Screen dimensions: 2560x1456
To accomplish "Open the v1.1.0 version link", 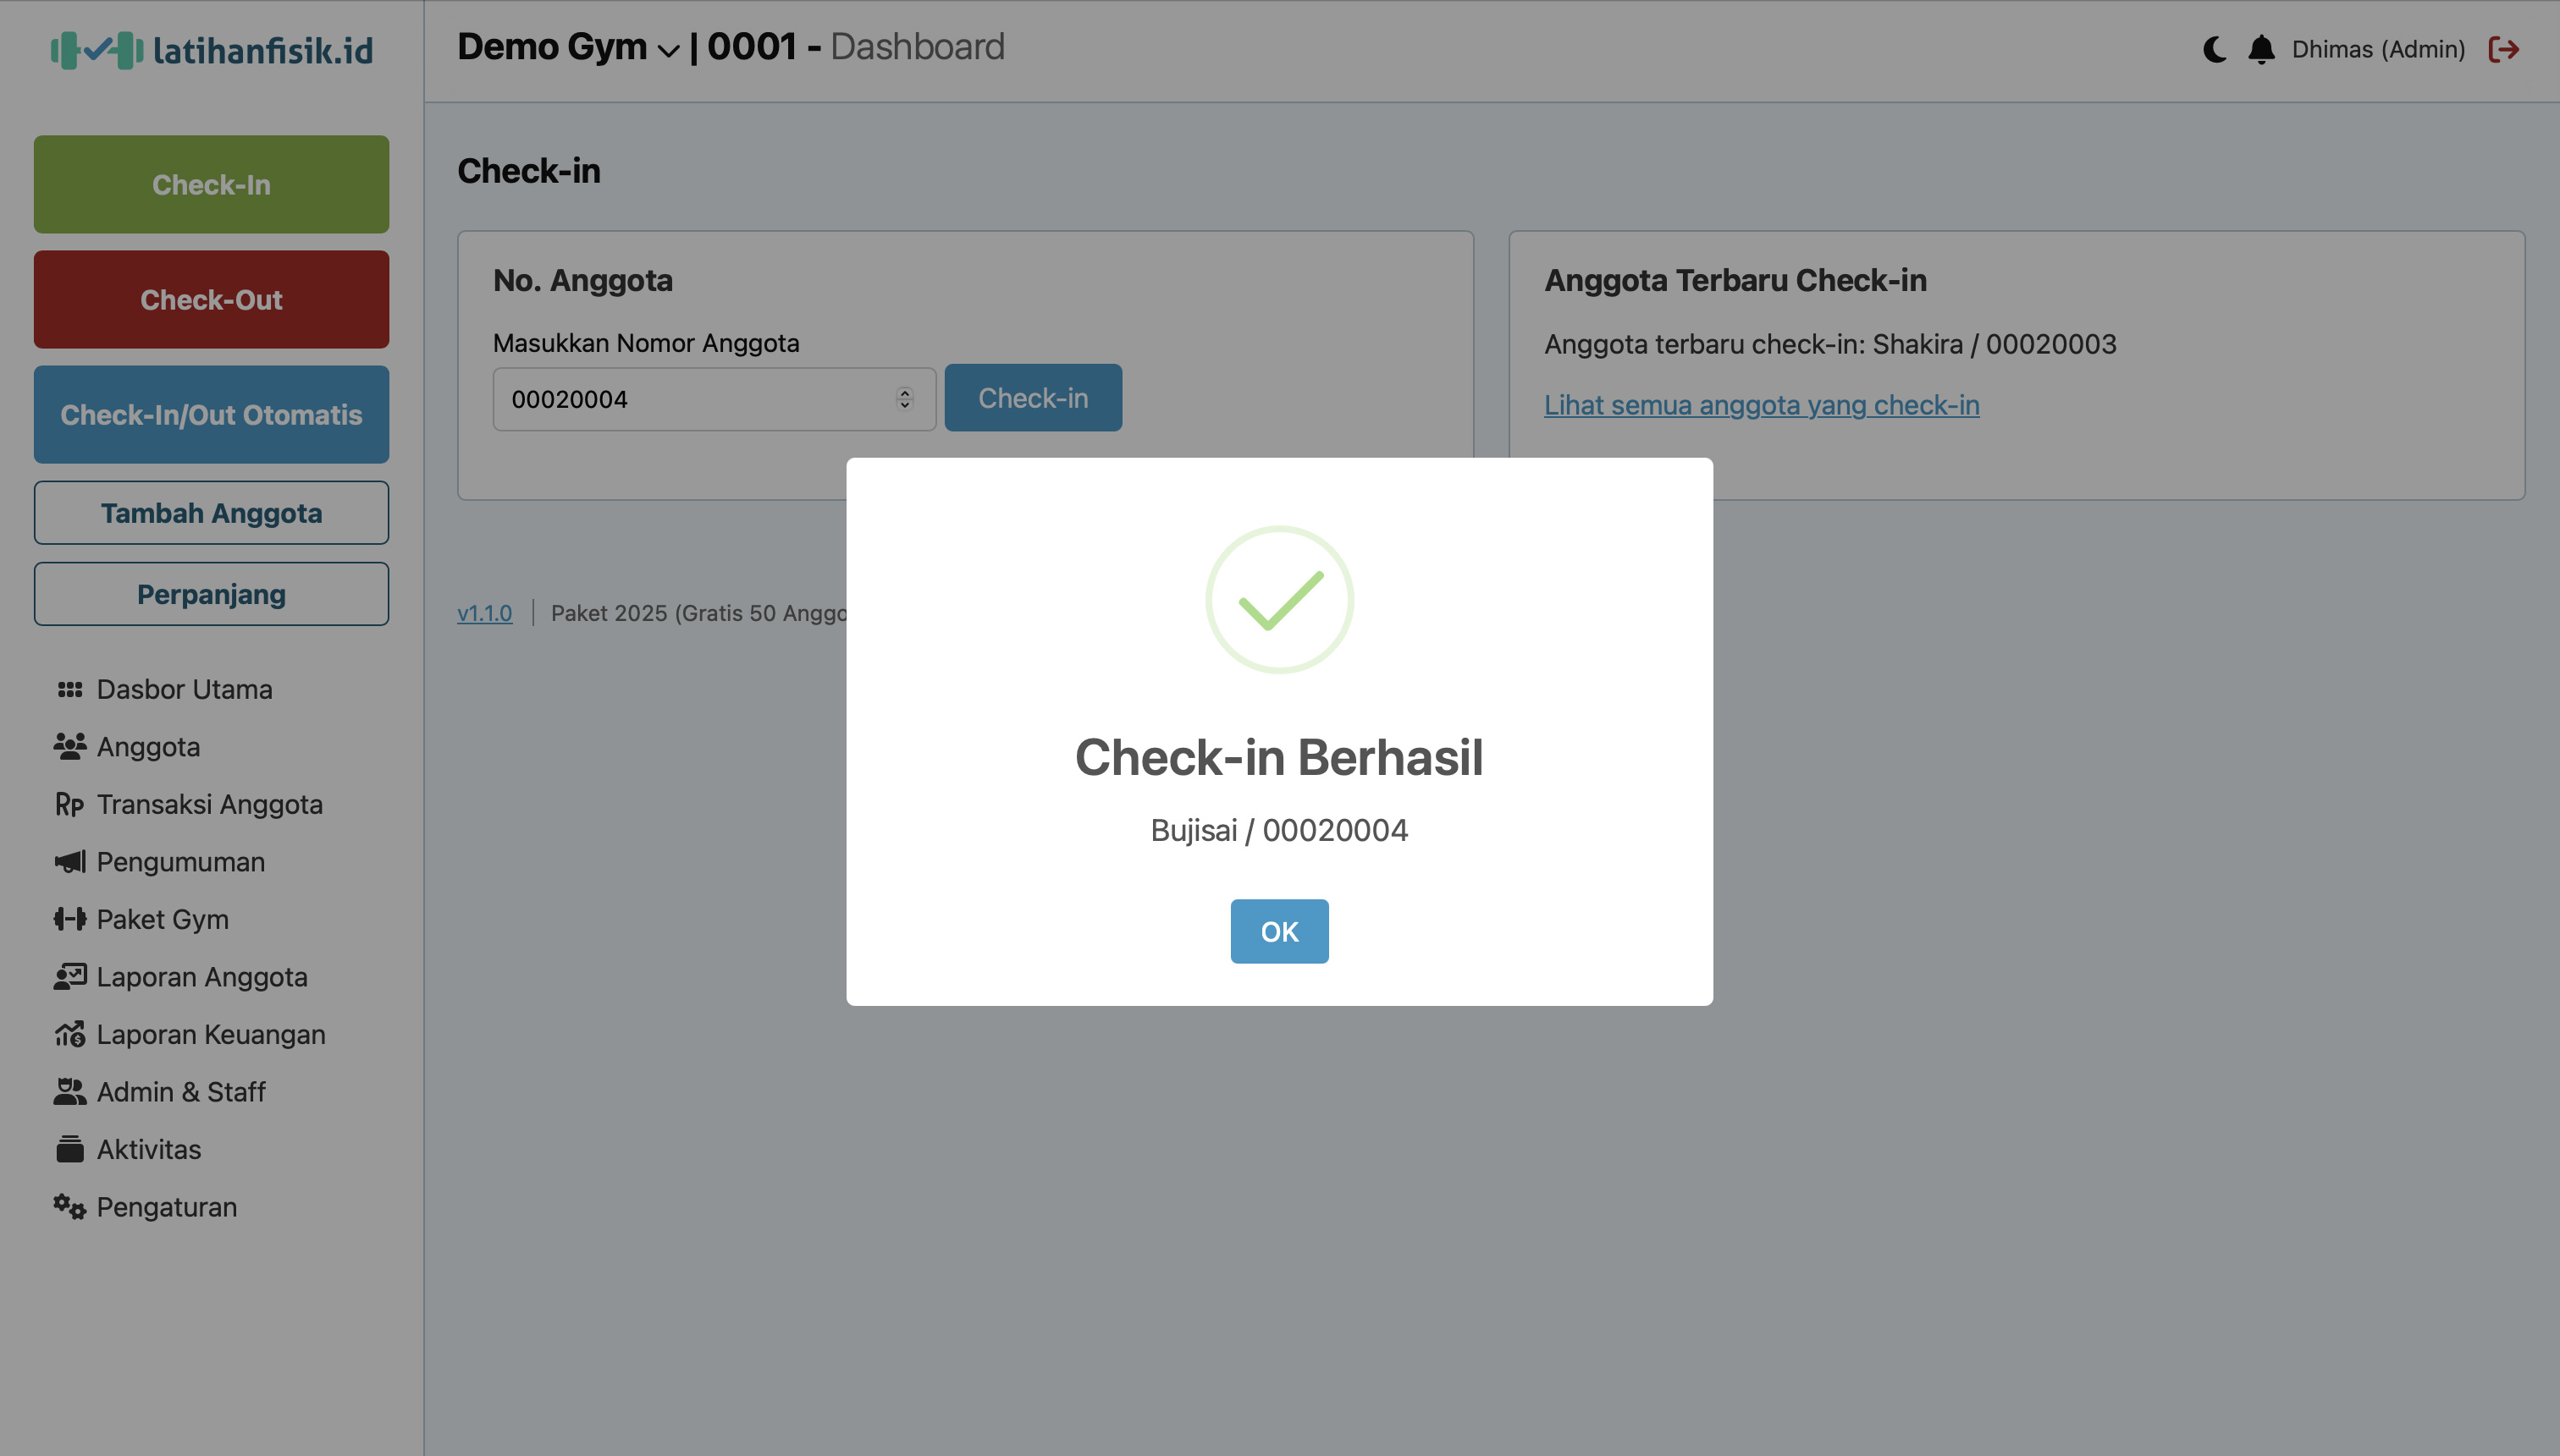I will (x=484, y=613).
